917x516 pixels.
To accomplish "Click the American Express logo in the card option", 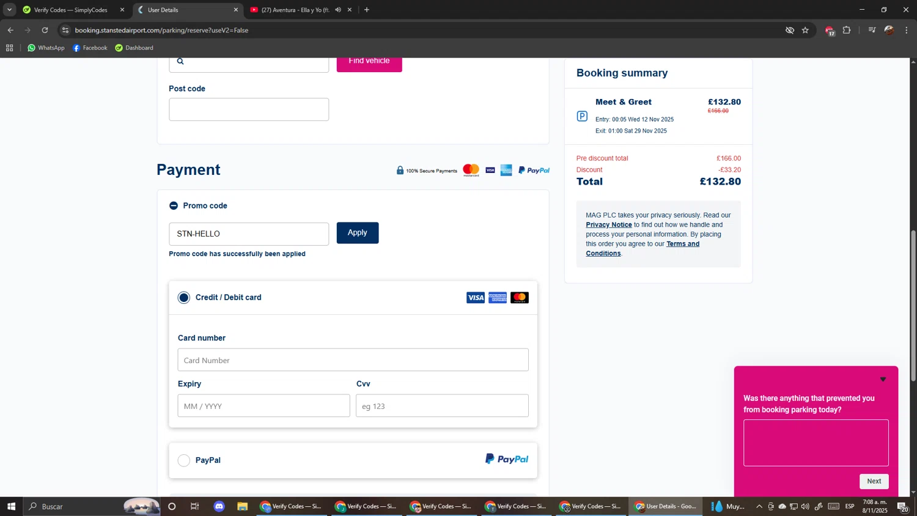I will 498,298.
